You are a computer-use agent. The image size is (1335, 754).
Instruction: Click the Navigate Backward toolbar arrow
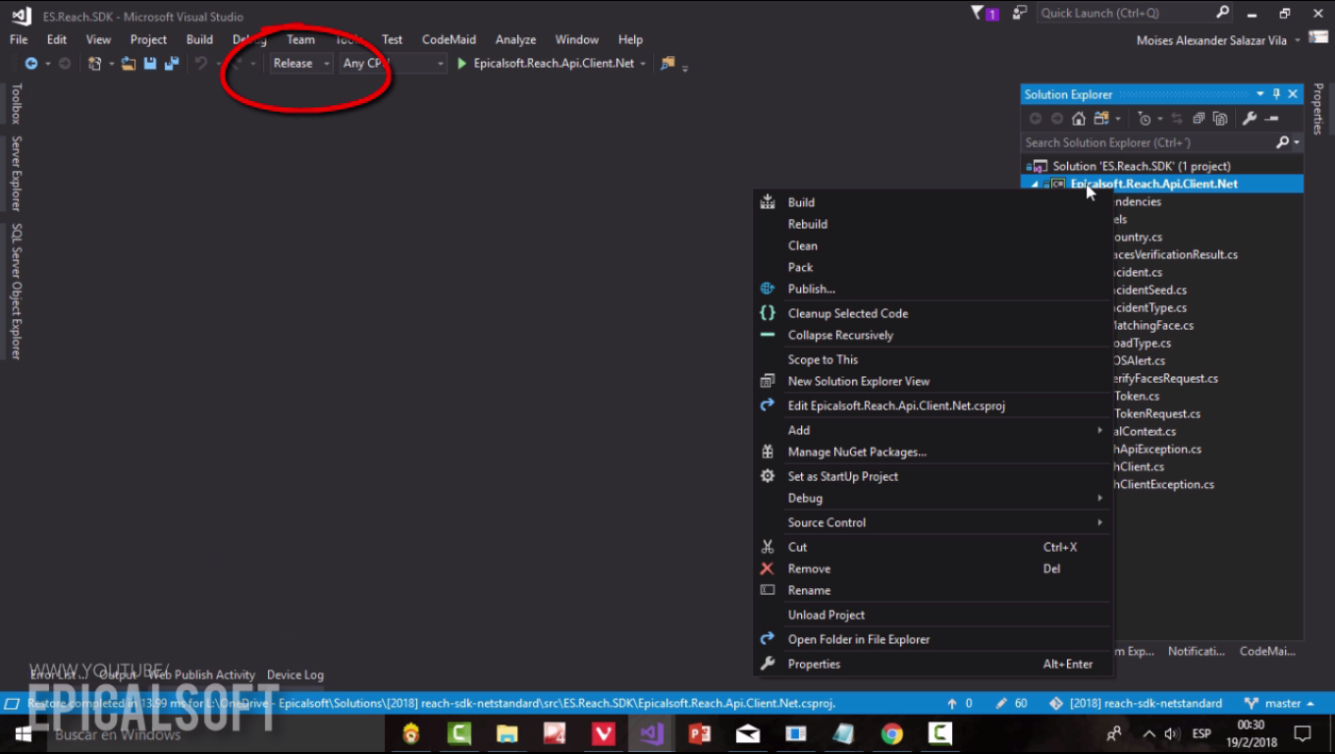coord(31,63)
